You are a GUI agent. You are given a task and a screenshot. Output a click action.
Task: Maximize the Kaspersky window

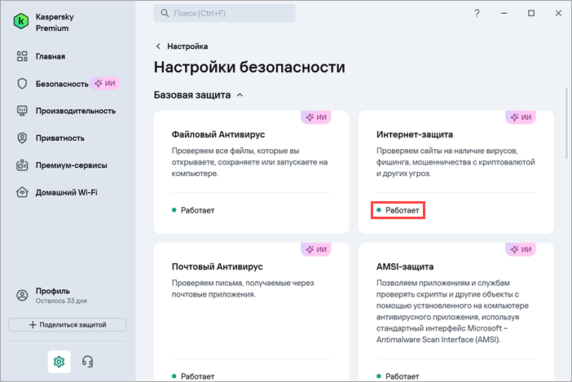click(531, 14)
